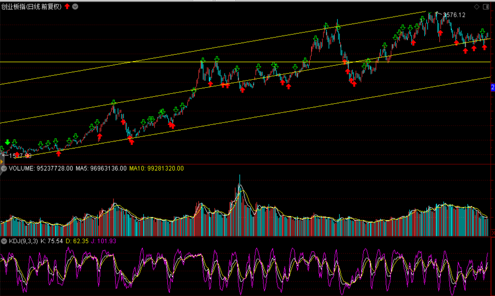495x296 pixels.
Task: Click the magenta J: 101.93 value
Action: tap(104, 241)
